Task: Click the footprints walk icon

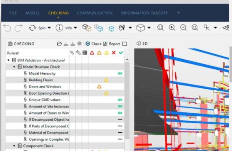Action: tap(122, 28)
